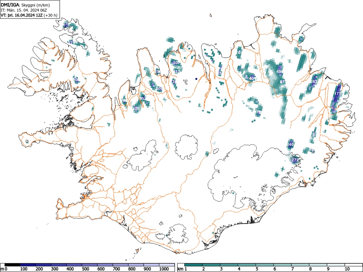Click the '8' tick label in the km legend

pyautogui.click(x=310, y=269)
